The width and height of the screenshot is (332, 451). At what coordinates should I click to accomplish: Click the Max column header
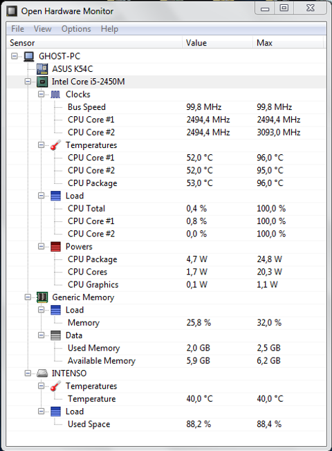click(x=288, y=43)
